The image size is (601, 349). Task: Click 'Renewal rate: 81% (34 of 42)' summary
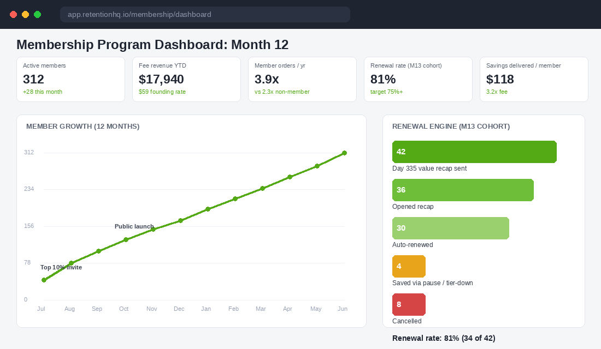point(444,338)
